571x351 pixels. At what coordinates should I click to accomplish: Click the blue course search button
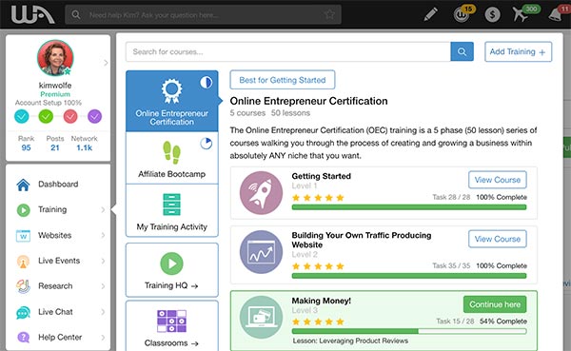(462, 51)
